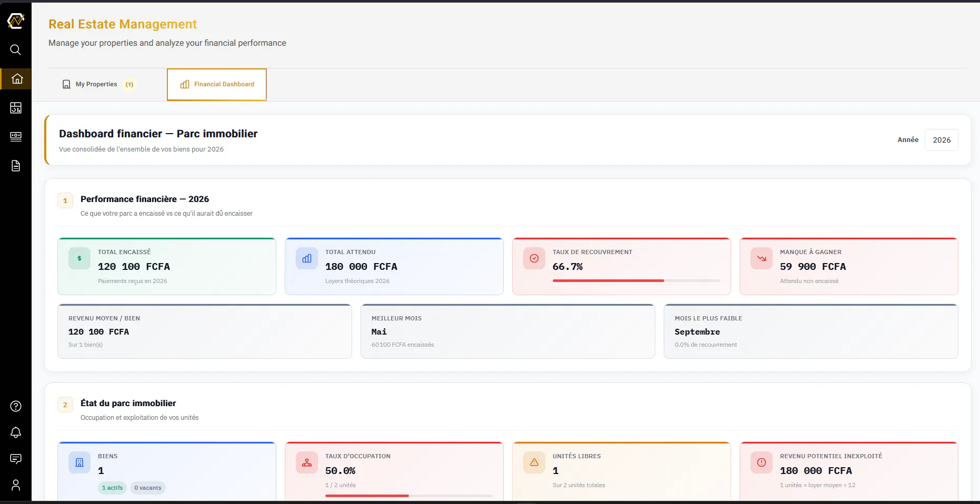Screen dimensions: 980x504
Task: Click the '1 / 2 unités' text
Action: [341, 485]
